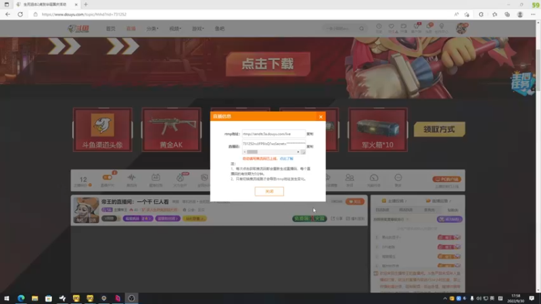Viewport: 541px width, 304px height.
Task: Click the two-people icon in streamer toolbar
Action: point(350,178)
